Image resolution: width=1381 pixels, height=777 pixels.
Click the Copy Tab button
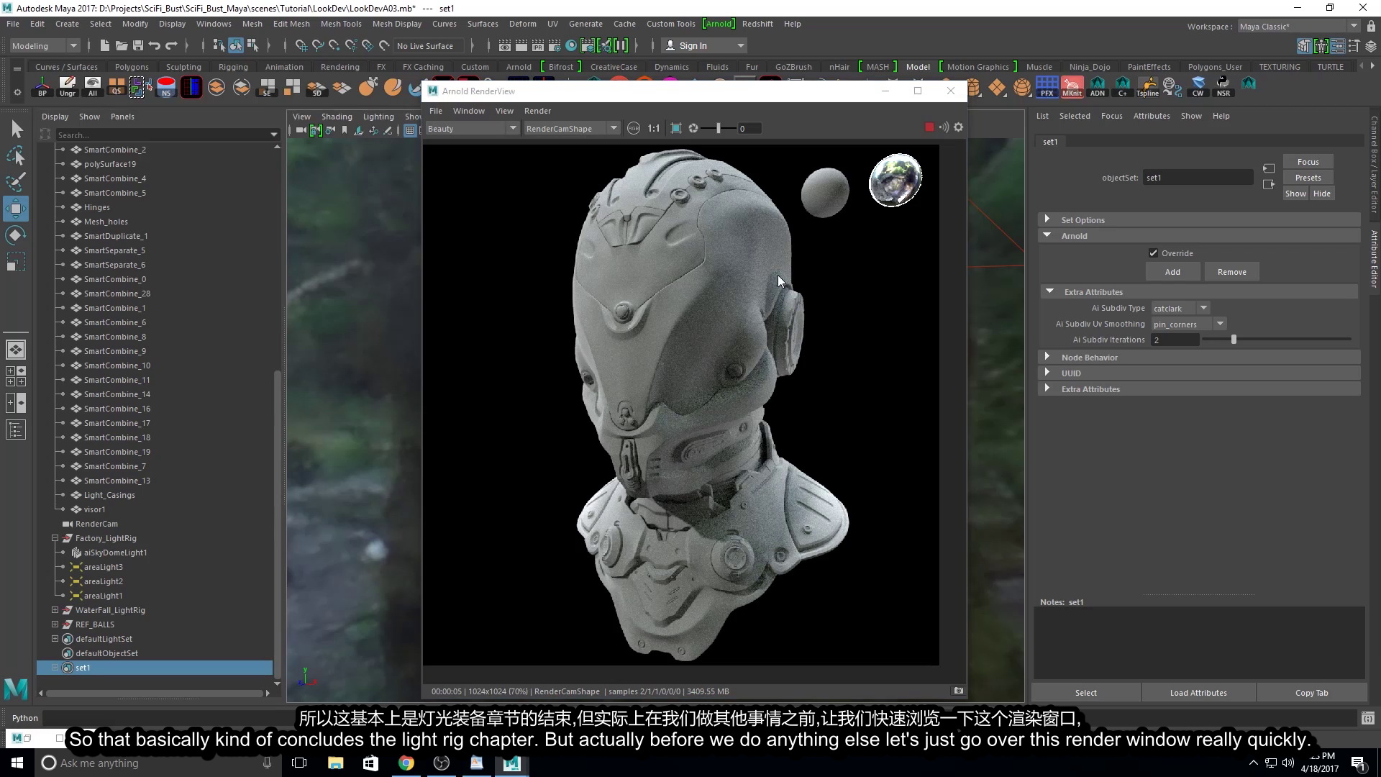pyautogui.click(x=1311, y=693)
